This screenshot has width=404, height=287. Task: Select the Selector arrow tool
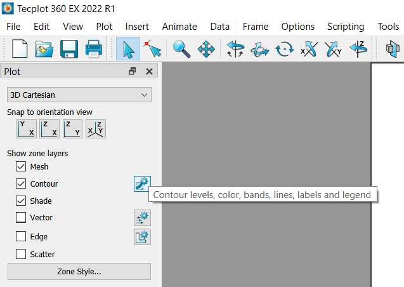[128, 48]
